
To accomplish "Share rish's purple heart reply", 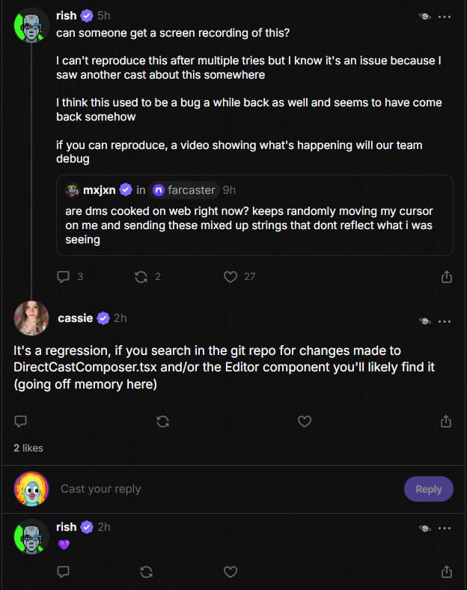I will pyautogui.click(x=447, y=572).
